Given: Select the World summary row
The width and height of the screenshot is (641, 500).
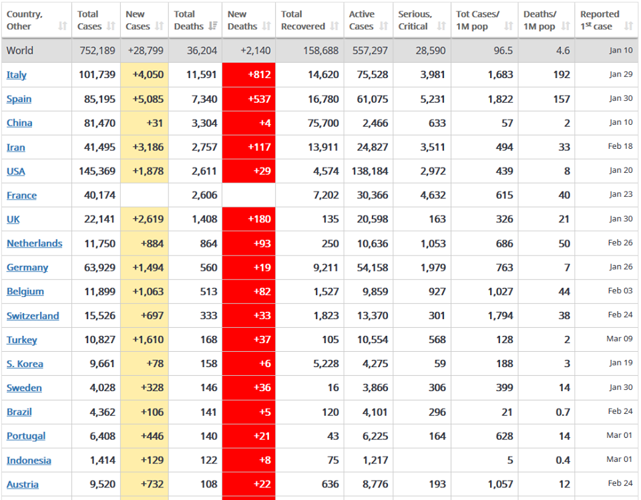Looking at the screenshot, I should coord(320,51).
